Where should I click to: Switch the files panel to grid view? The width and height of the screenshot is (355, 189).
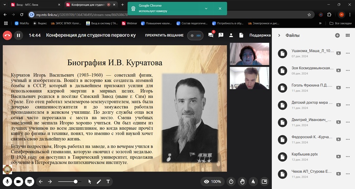[x=348, y=36]
